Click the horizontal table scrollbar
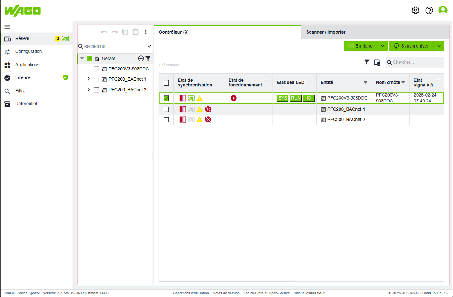453x297 pixels. pos(227,281)
